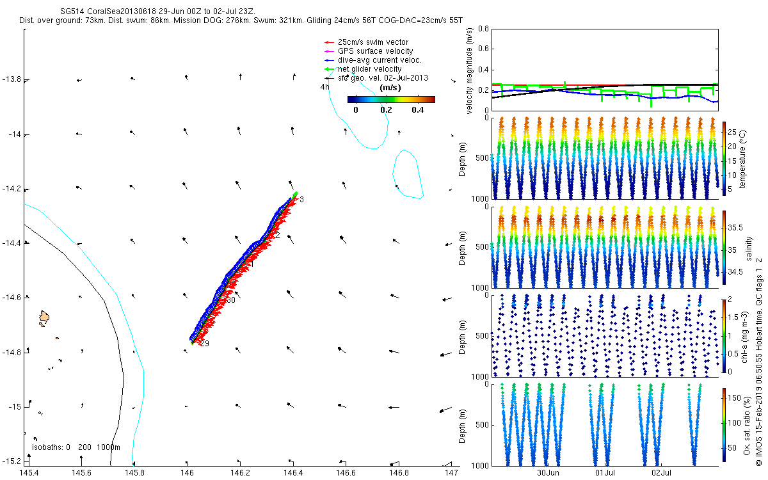
Task: Click day marker '29' at track start
Action: click(x=205, y=344)
